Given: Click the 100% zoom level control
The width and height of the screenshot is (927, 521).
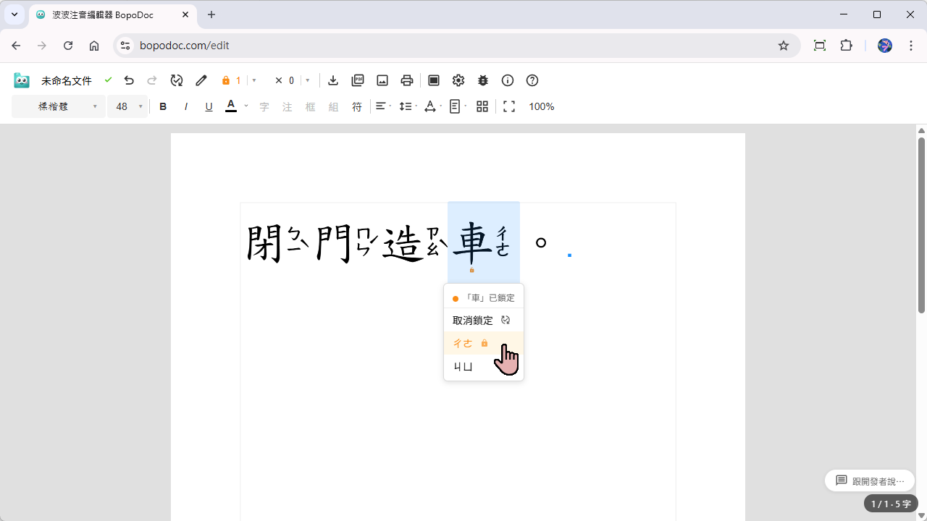Looking at the screenshot, I should coord(541,106).
